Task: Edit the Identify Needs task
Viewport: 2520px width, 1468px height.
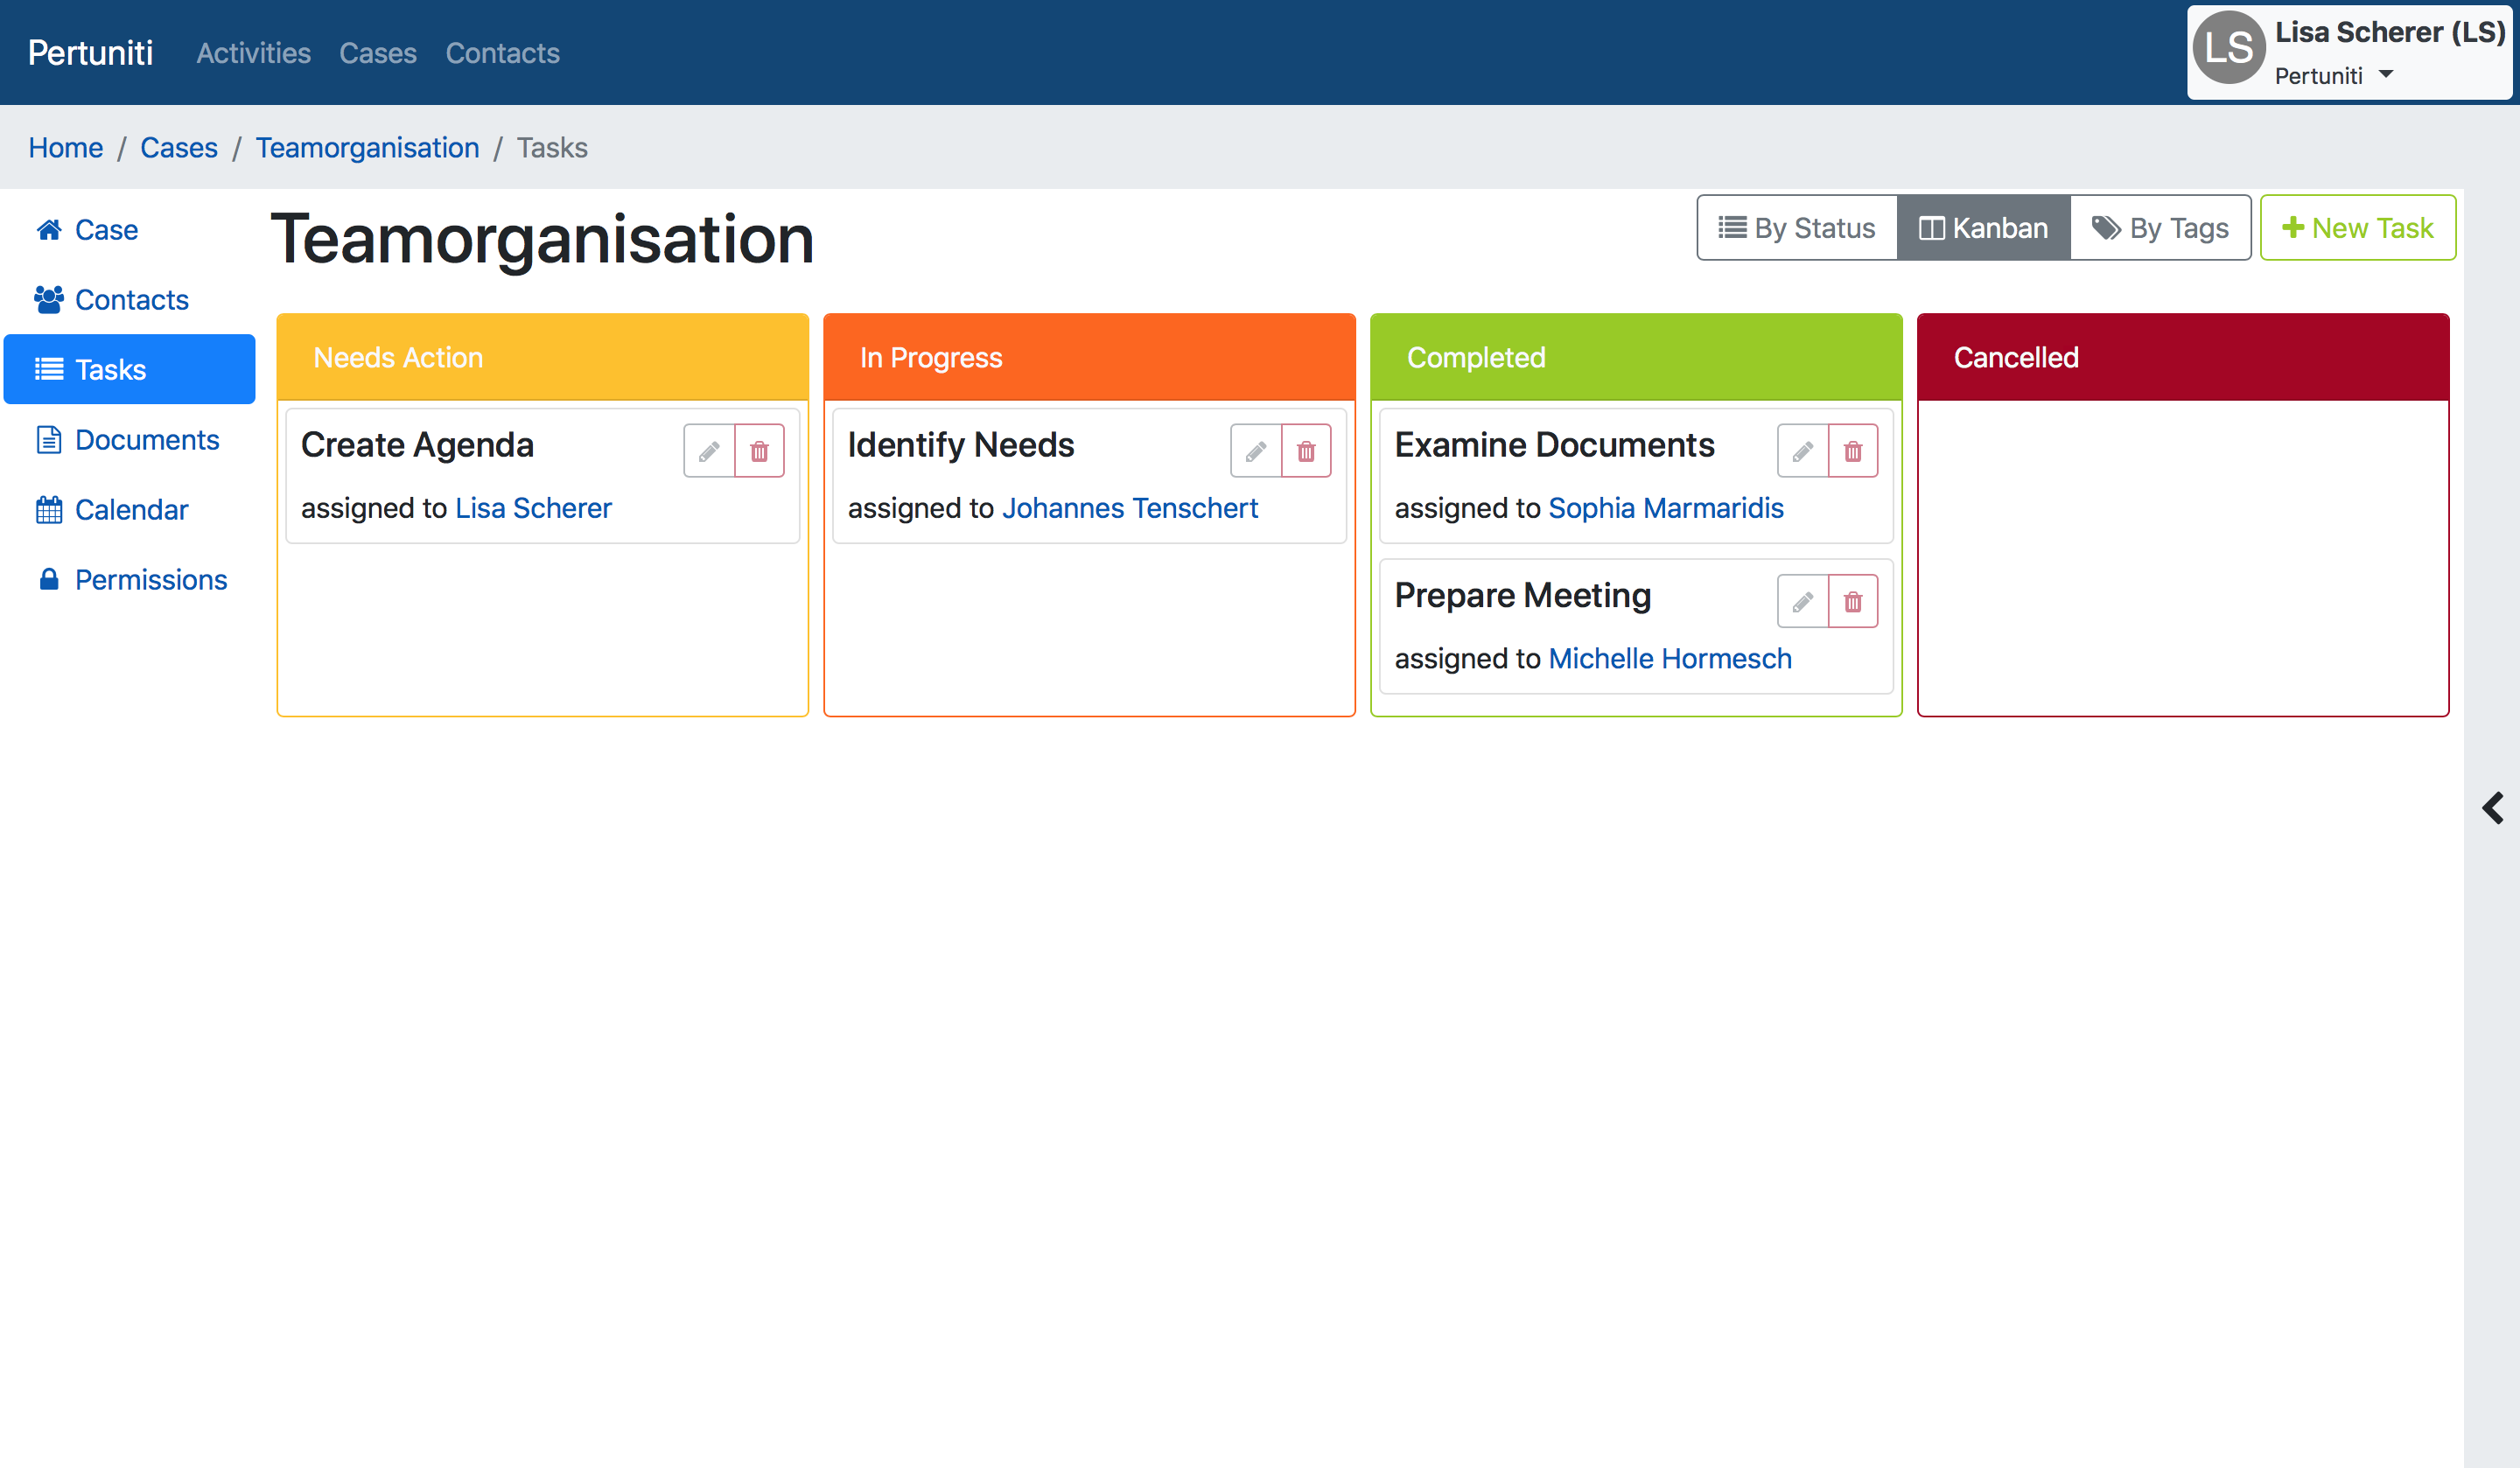Action: [x=1256, y=451]
